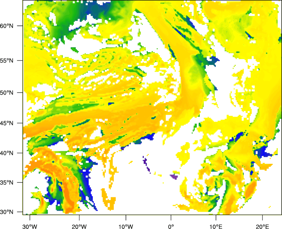Click the 20°W longitude label
The image size is (282, 229).
click(x=79, y=226)
